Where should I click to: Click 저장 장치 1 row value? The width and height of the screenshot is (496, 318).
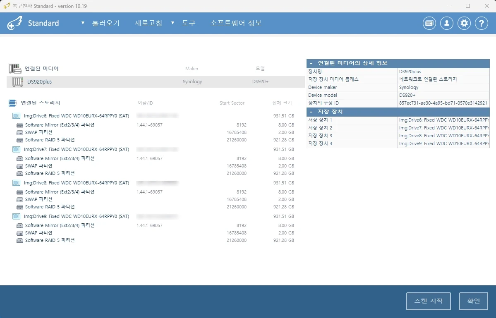444,120
